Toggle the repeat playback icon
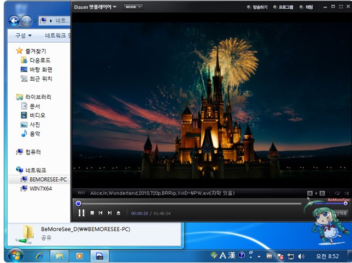The width and height of the screenshot is (352, 263). 337,193
